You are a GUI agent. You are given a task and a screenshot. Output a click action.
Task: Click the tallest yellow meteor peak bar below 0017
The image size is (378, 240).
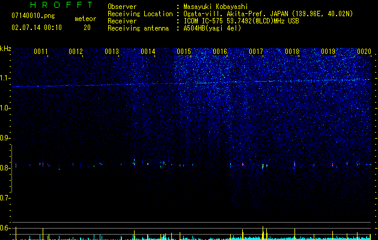(263, 233)
